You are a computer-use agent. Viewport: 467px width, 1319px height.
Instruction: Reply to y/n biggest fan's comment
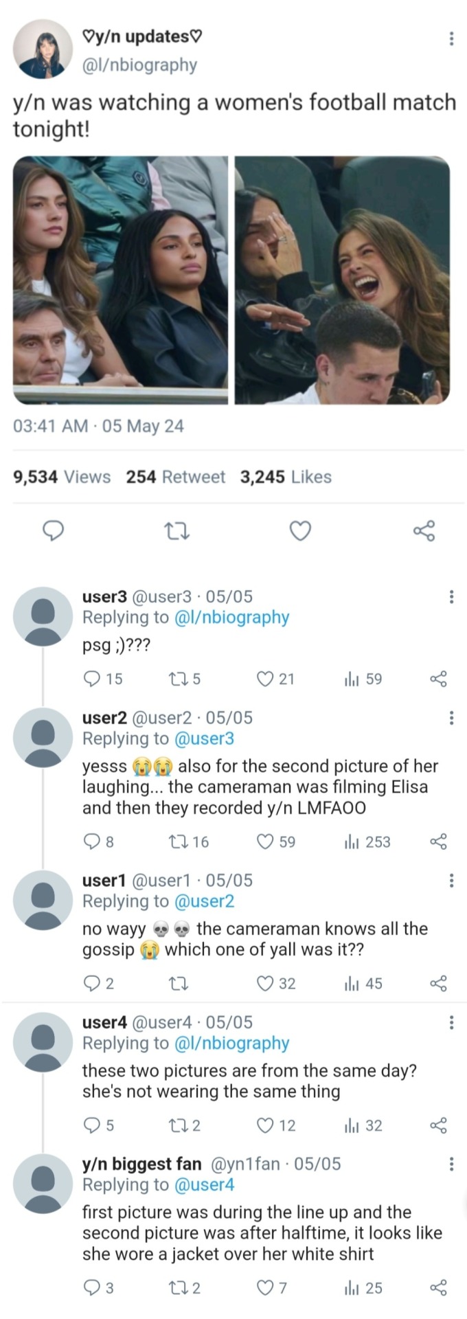[91, 1288]
